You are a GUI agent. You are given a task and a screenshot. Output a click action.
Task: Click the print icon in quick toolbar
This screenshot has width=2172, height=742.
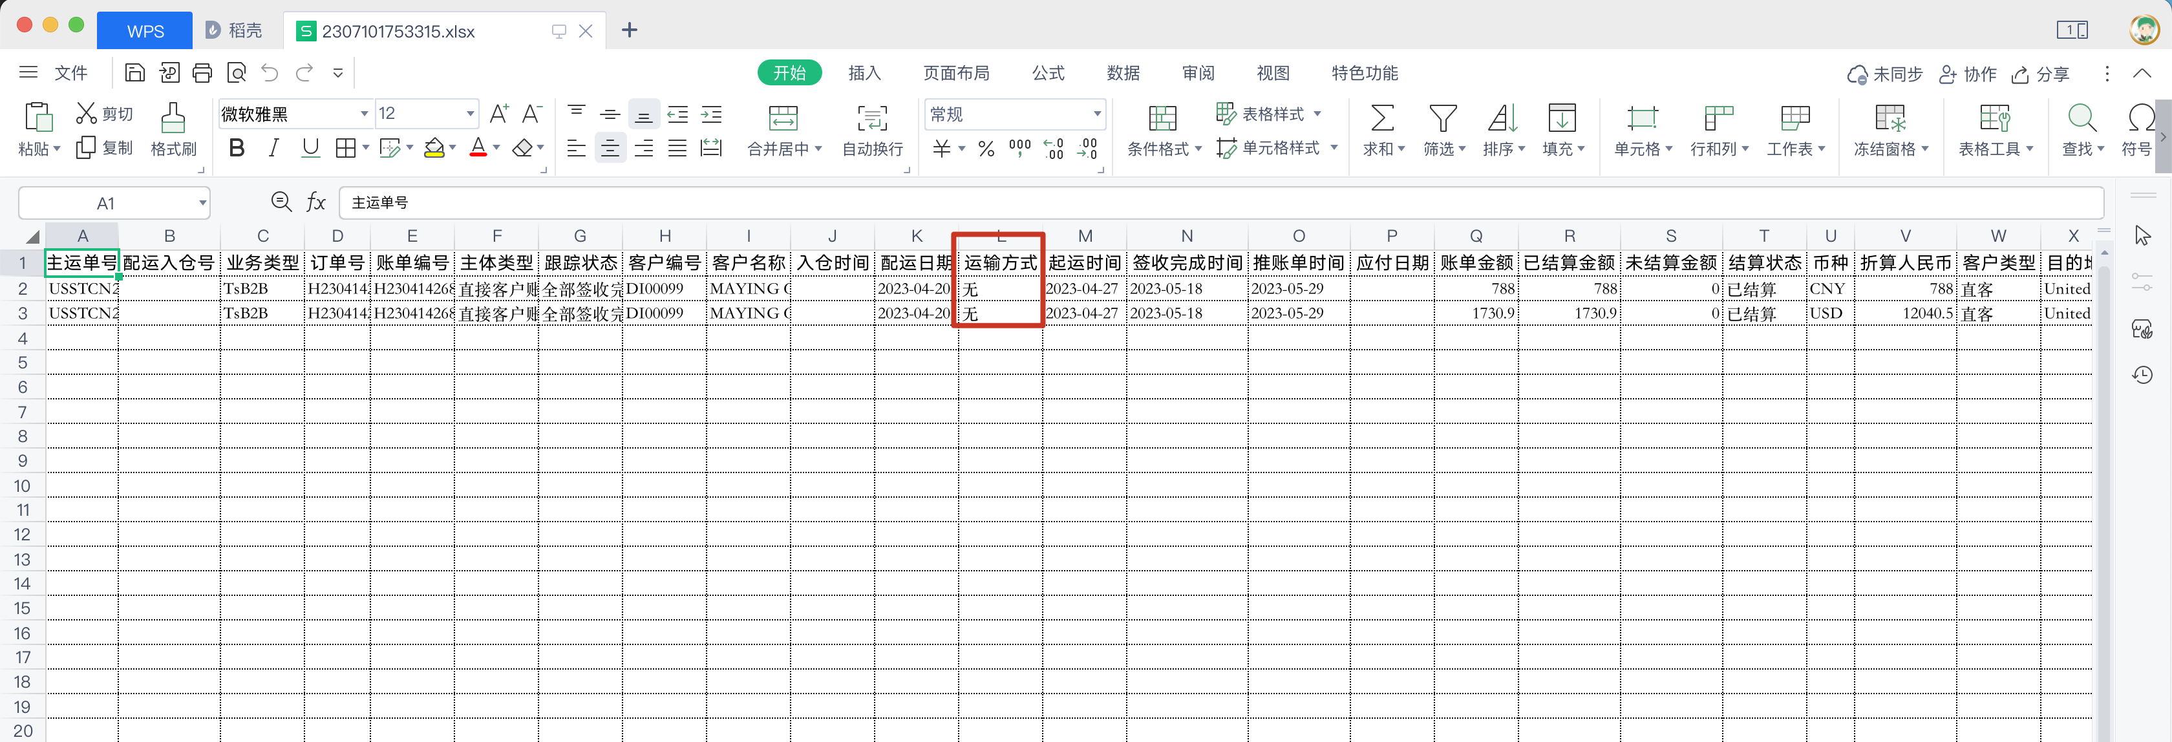point(202,73)
